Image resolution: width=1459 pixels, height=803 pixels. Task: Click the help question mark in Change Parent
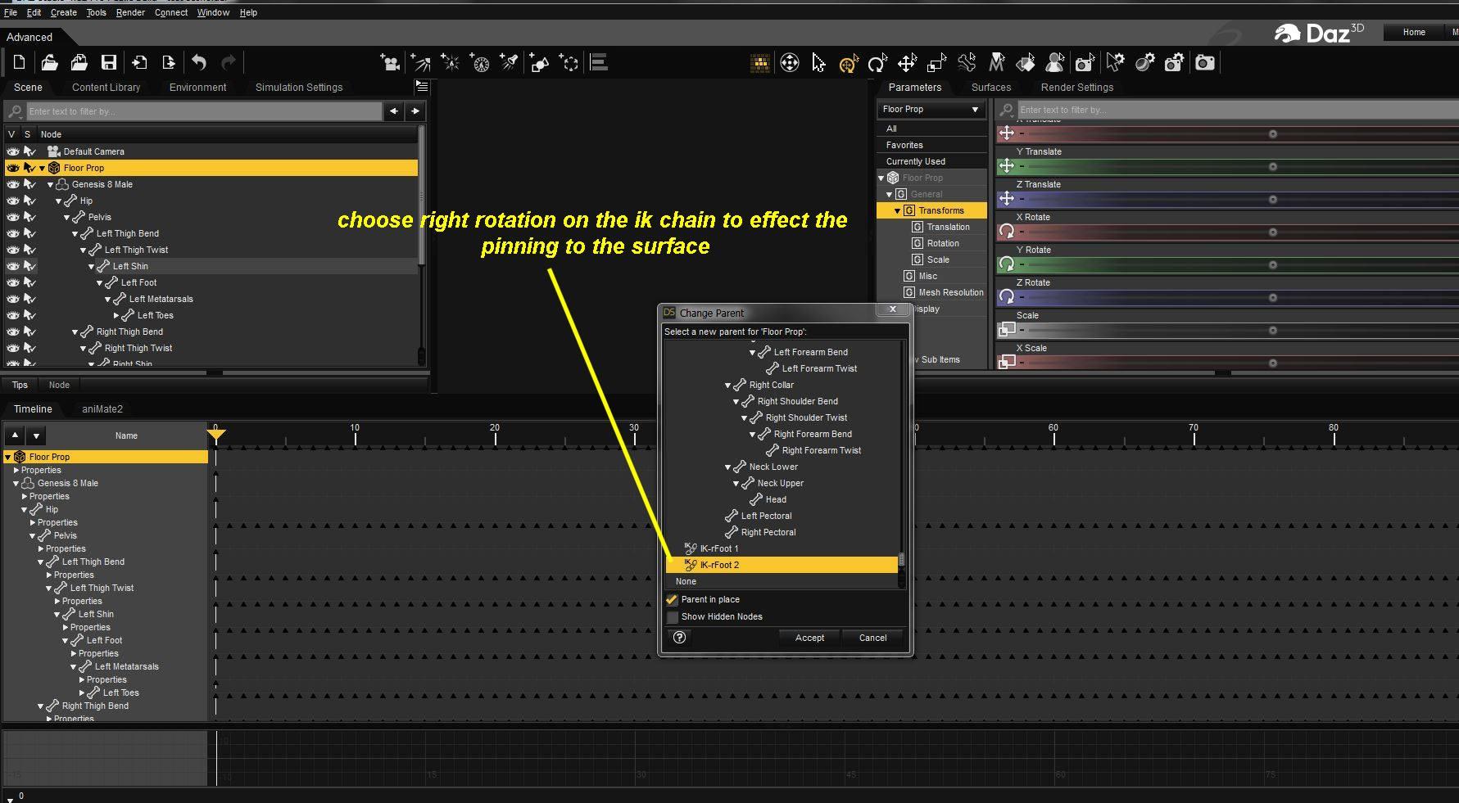[679, 638]
